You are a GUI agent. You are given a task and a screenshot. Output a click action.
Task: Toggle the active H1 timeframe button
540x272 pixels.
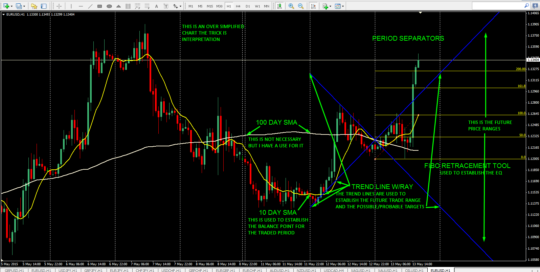point(229,6)
